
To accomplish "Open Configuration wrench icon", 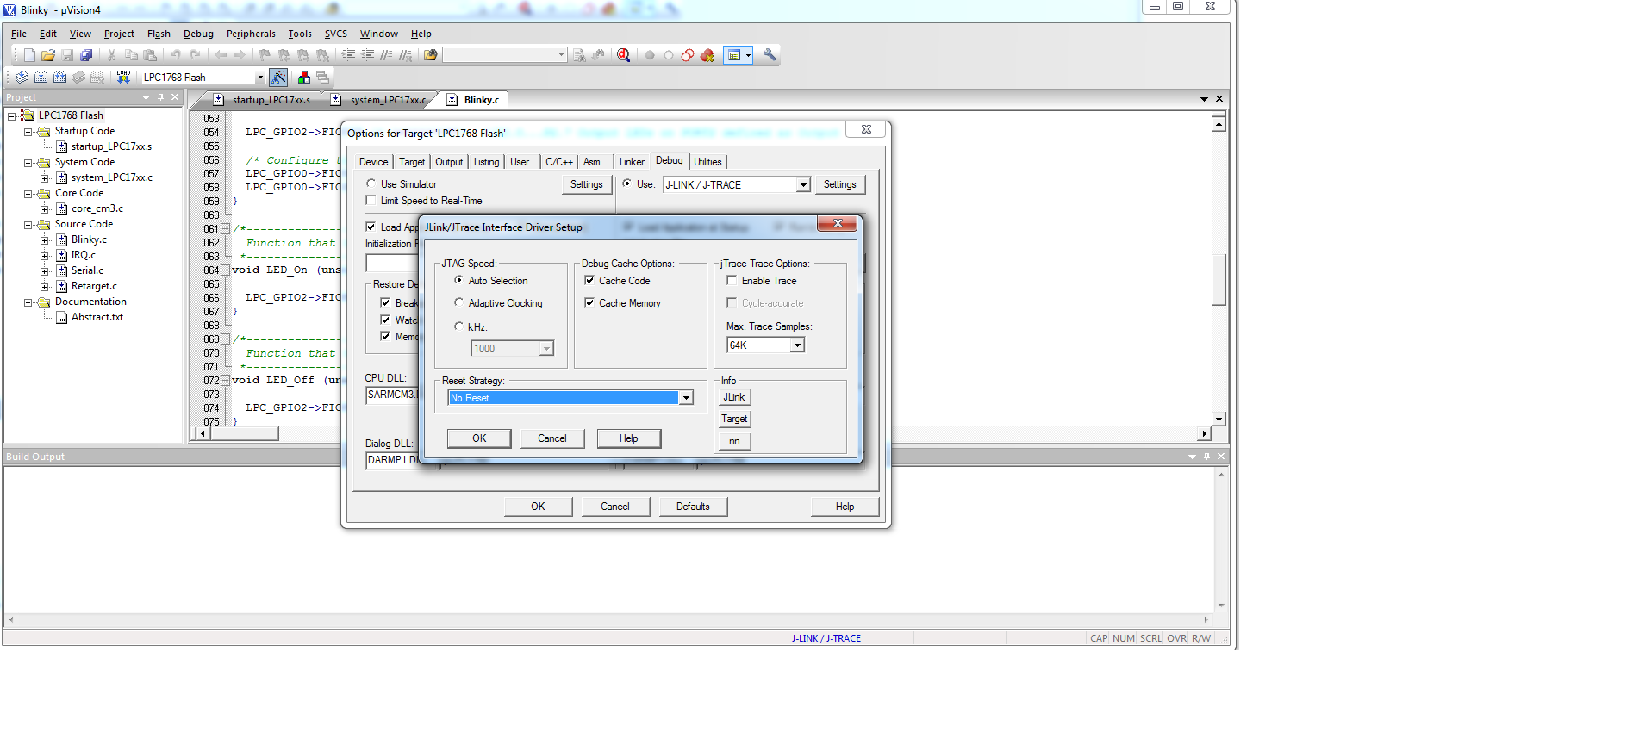I will (770, 55).
